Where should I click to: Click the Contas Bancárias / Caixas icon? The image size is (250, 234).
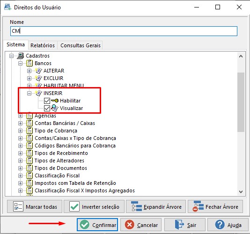(x=29, y=123)
